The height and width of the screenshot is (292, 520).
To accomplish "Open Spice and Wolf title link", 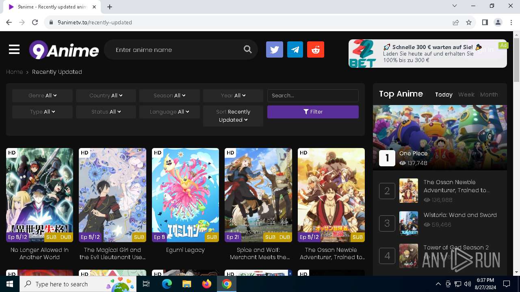I will [x=258, y=253].
